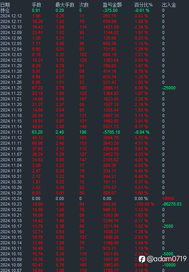Click the 日期 column header
Viewport: 189px width, 272px height.
(x=5, y=5)
